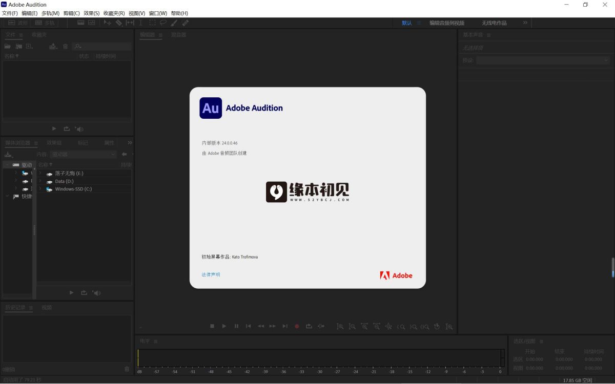This screenshot has width=615, height=384.
Task: Switch to the 标记 tab
Action: (x=83, y=143)
